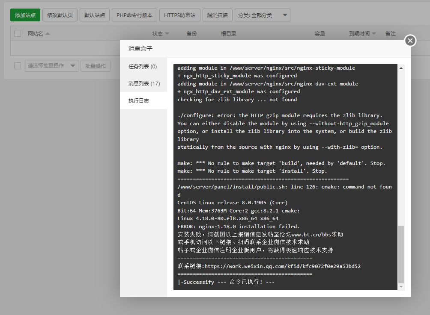Image resolution: width=430 pixels, height=315 pixels.
Task: Click the log scrollbar down arrow
Action: click(401, 287)
